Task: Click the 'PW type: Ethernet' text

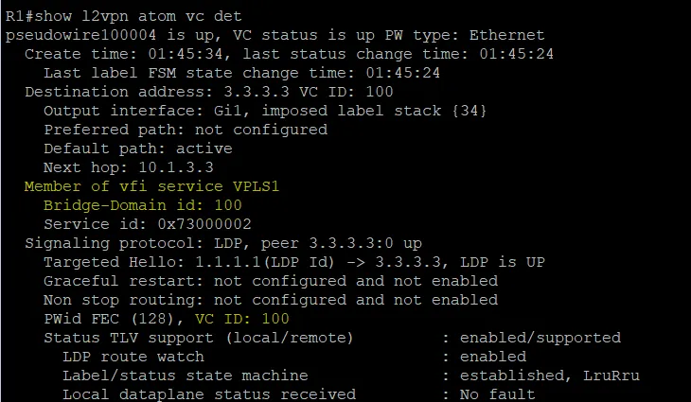Action: point(465,35)
